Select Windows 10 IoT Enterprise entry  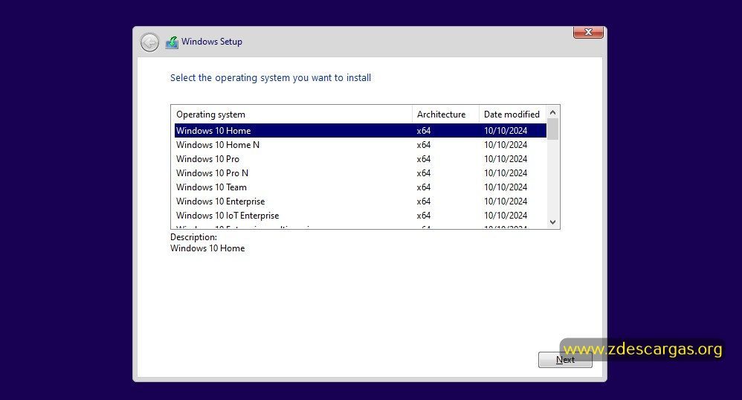(x=361, y=216)
